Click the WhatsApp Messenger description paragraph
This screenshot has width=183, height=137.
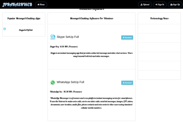point(91,103)
